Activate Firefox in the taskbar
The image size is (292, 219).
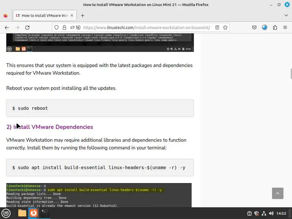point(34,213)
